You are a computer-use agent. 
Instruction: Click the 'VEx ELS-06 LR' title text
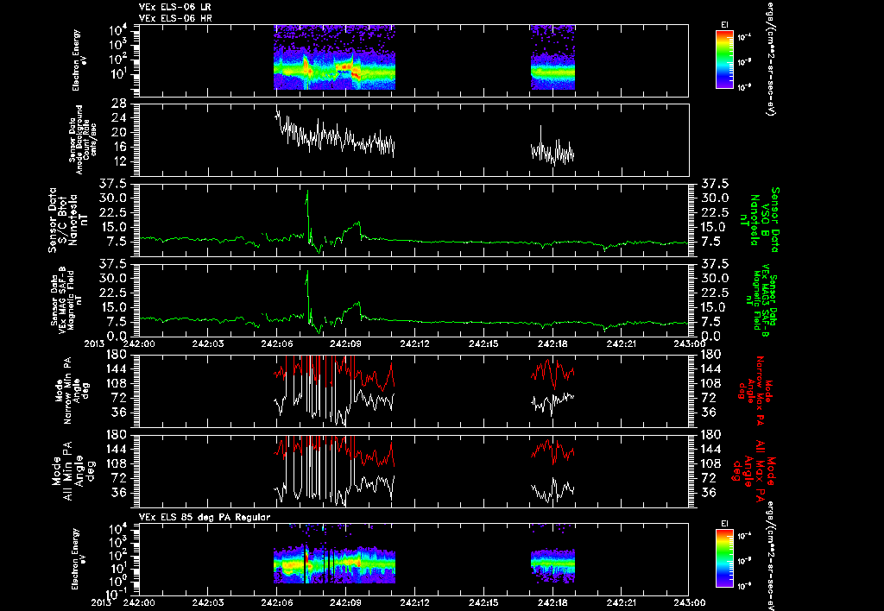click(175, 7)
